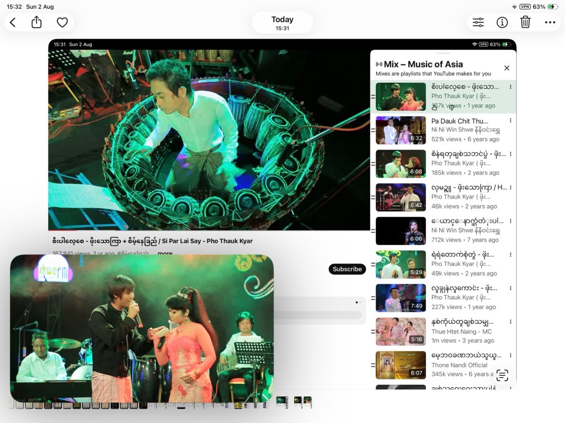Tap the Mix – Music of Asia title
The width and height of the screenshot is (565, 423).
click(x=423, y=65)
